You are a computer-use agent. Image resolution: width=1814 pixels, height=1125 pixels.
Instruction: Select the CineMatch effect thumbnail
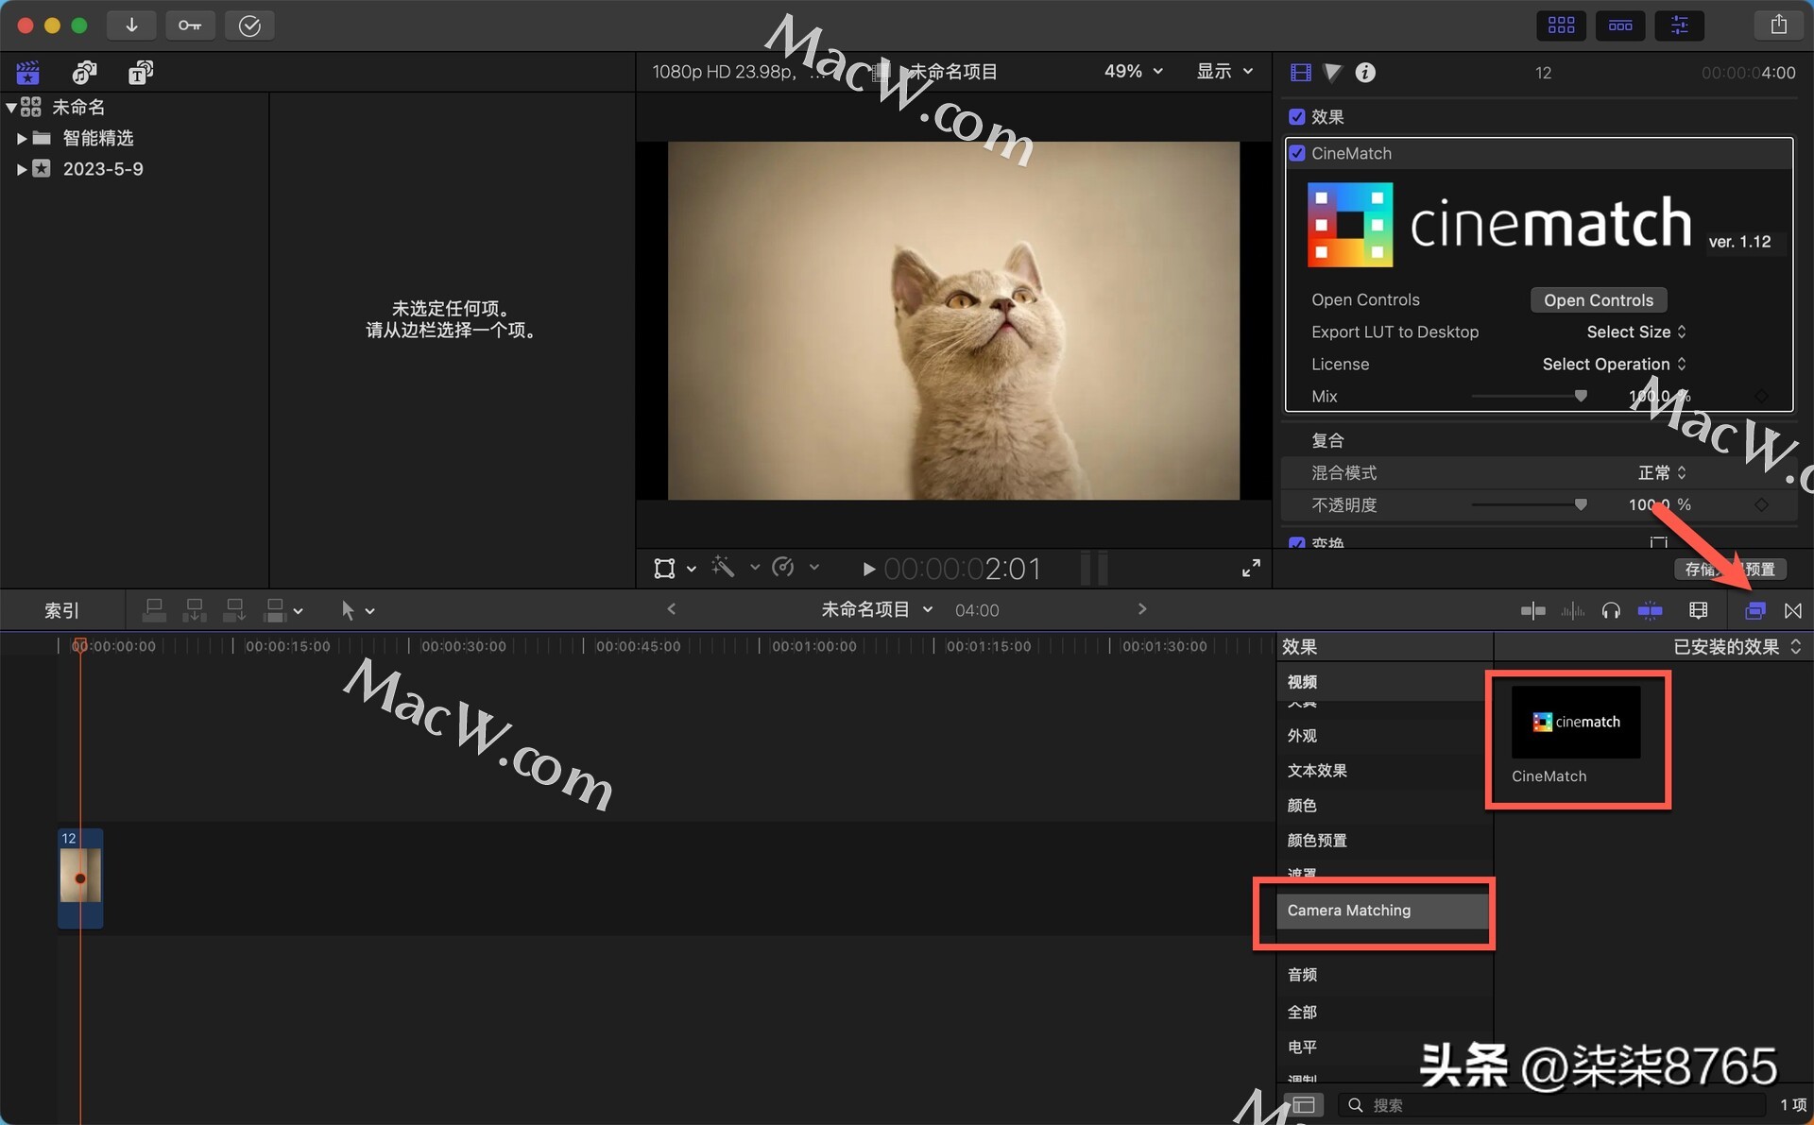click(1575, 723)
